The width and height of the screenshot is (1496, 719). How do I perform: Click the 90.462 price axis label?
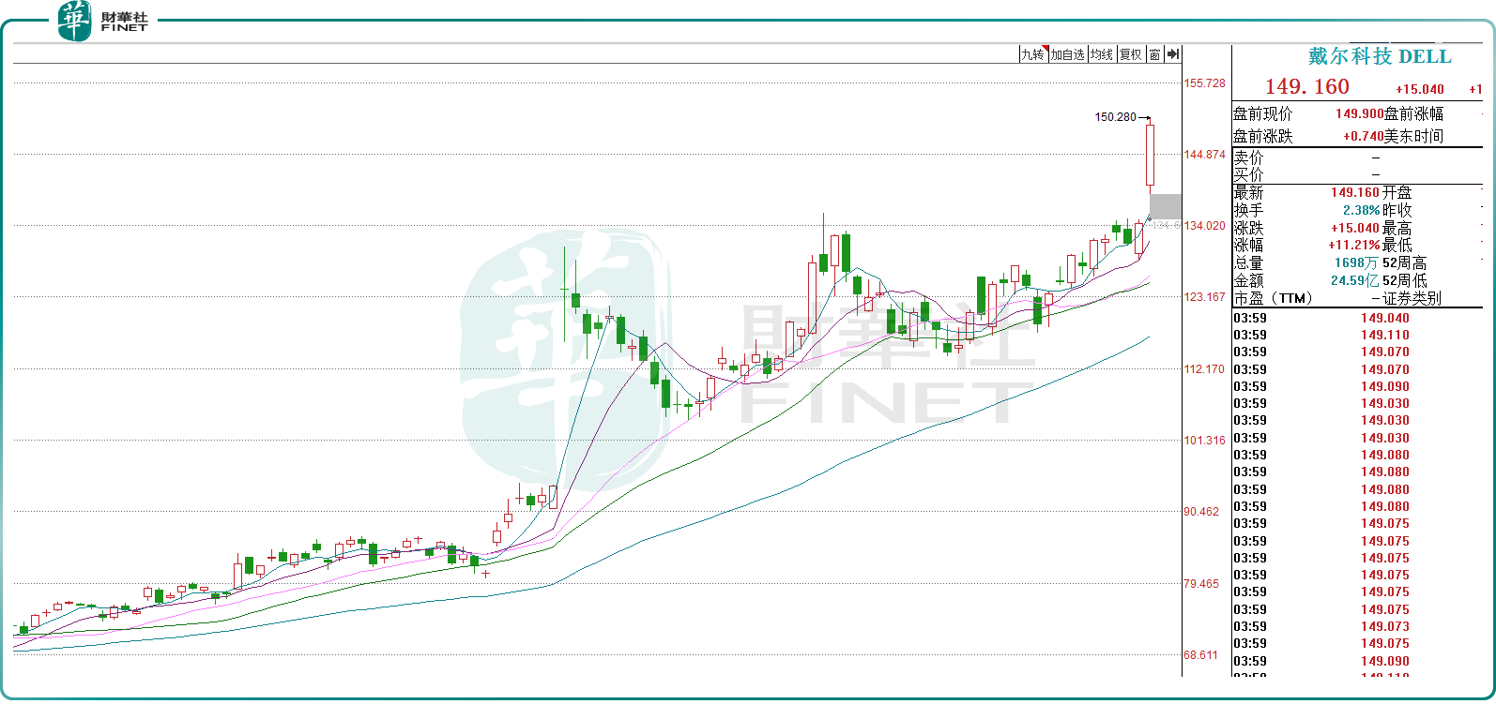click(1201, 512)
